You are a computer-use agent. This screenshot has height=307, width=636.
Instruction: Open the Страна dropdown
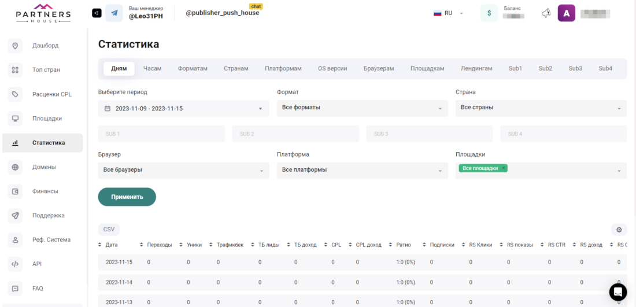tap(541, 108)
